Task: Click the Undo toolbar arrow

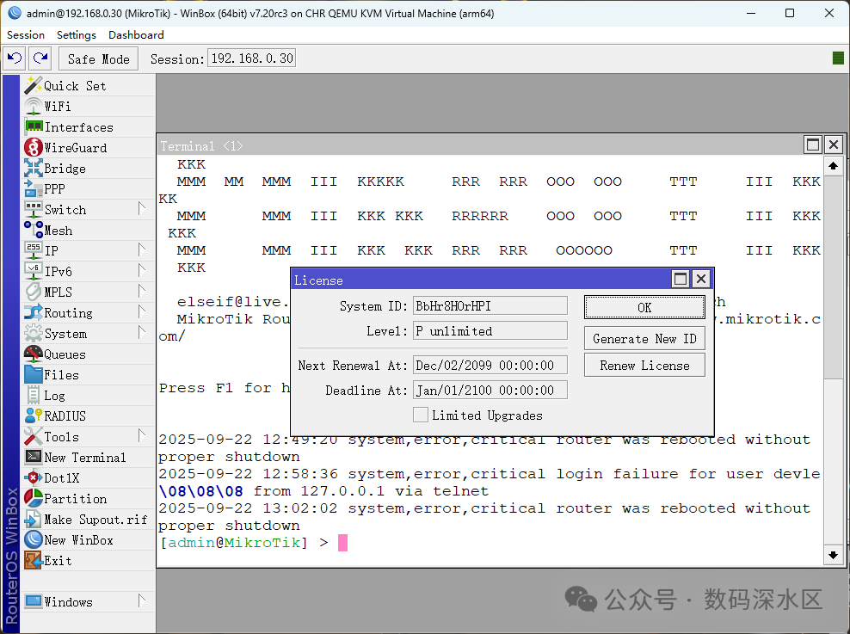Action: click(x=15, y=58)
